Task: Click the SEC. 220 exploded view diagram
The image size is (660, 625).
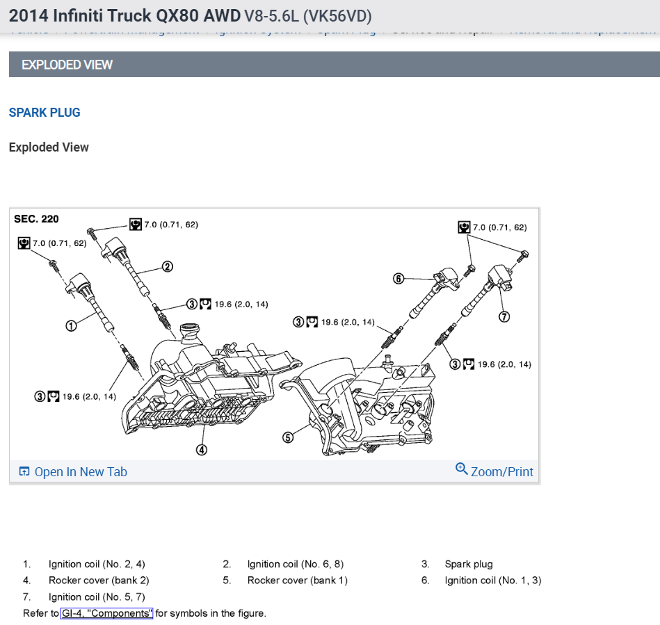Action: (273, 334)
